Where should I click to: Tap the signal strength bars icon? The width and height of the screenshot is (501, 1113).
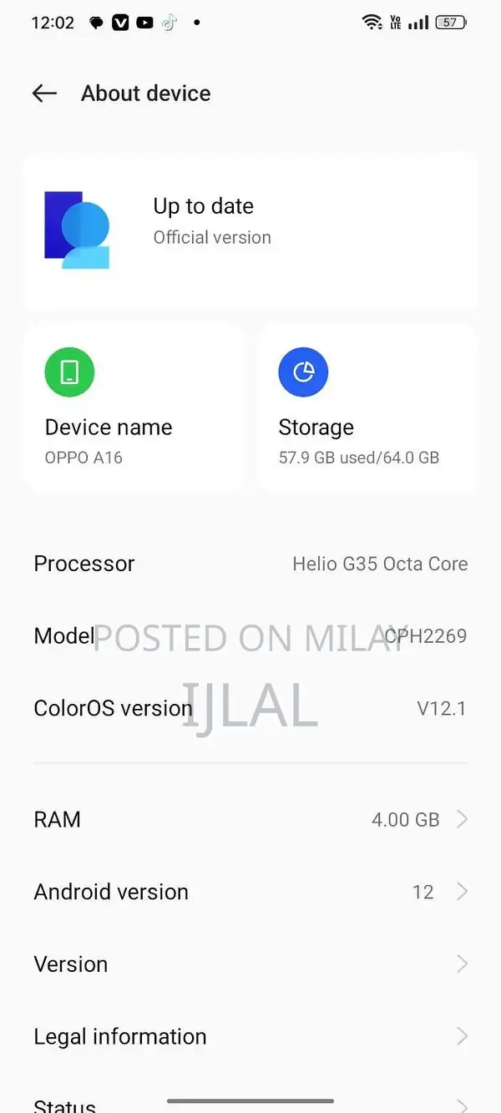[x=419, y=22]
